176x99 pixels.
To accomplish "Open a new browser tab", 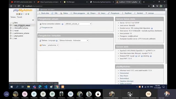I will (144, 2).
